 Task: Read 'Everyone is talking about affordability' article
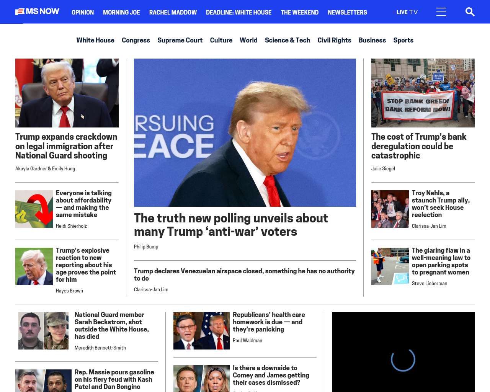(84, 204)
